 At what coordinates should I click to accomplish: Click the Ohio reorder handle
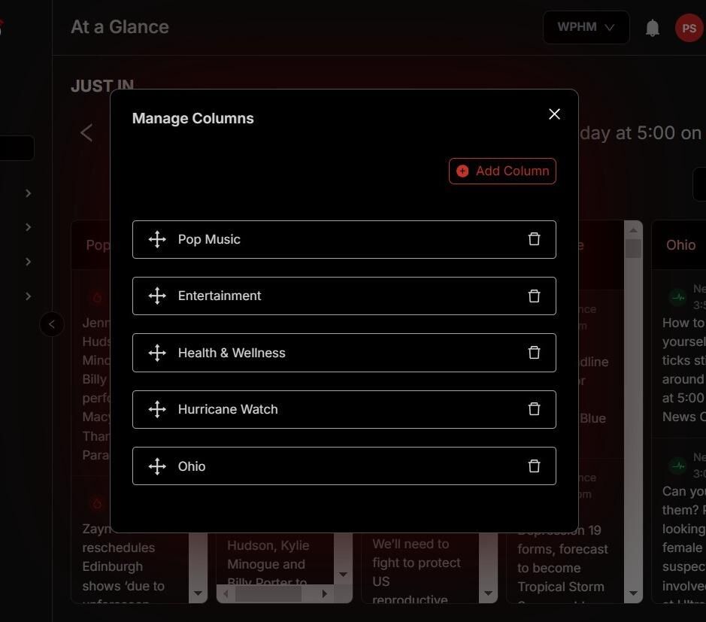[157, 466]
